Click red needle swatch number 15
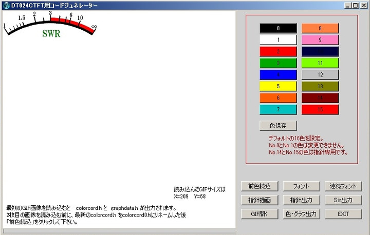The height and width of the screenshot is (235, 370). (x=320, y=109)
